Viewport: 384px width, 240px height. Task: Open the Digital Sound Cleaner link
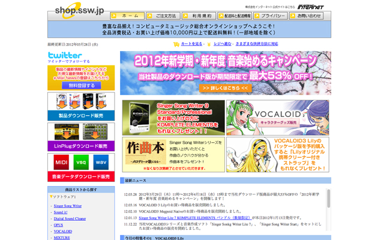[70, 218]
